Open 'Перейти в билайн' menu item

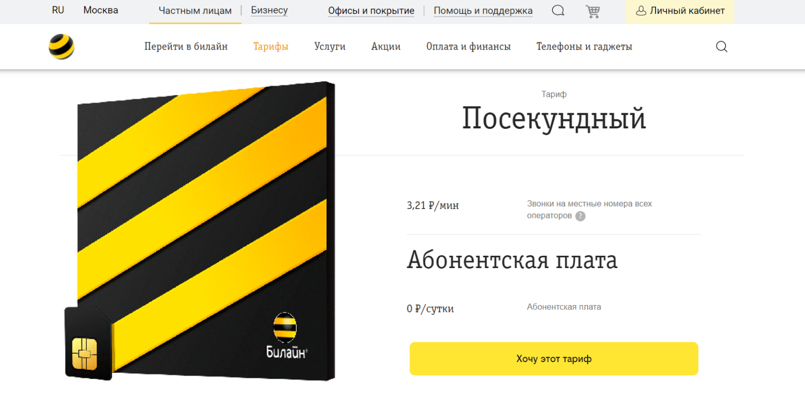(186, 47)
